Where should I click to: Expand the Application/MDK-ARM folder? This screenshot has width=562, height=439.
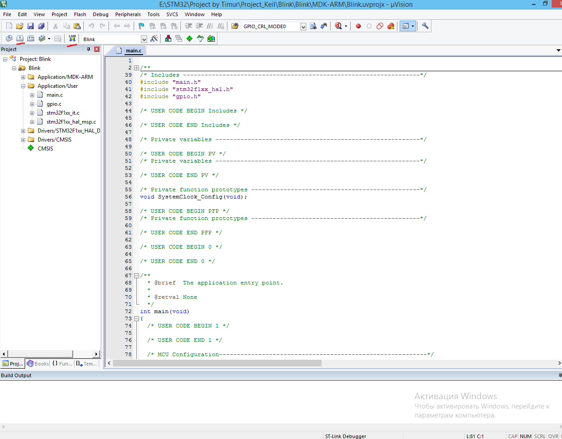[x=23, y=77]
